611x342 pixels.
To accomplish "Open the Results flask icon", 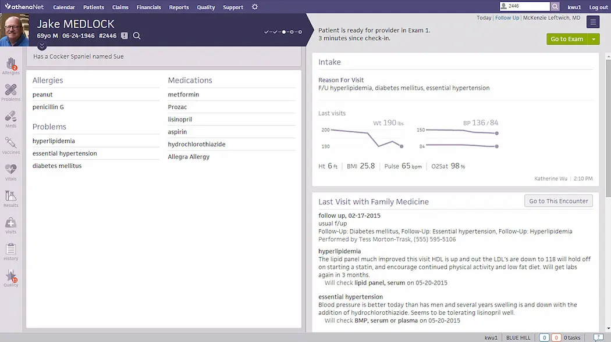I will click(10, 195).
